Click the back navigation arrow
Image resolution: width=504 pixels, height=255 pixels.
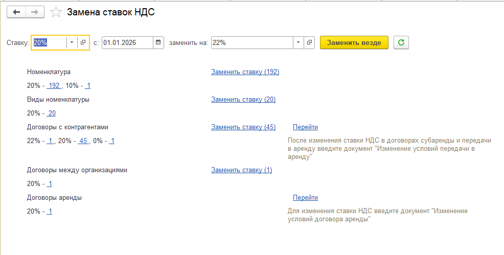pyautogui.click(x=16, y=12)
